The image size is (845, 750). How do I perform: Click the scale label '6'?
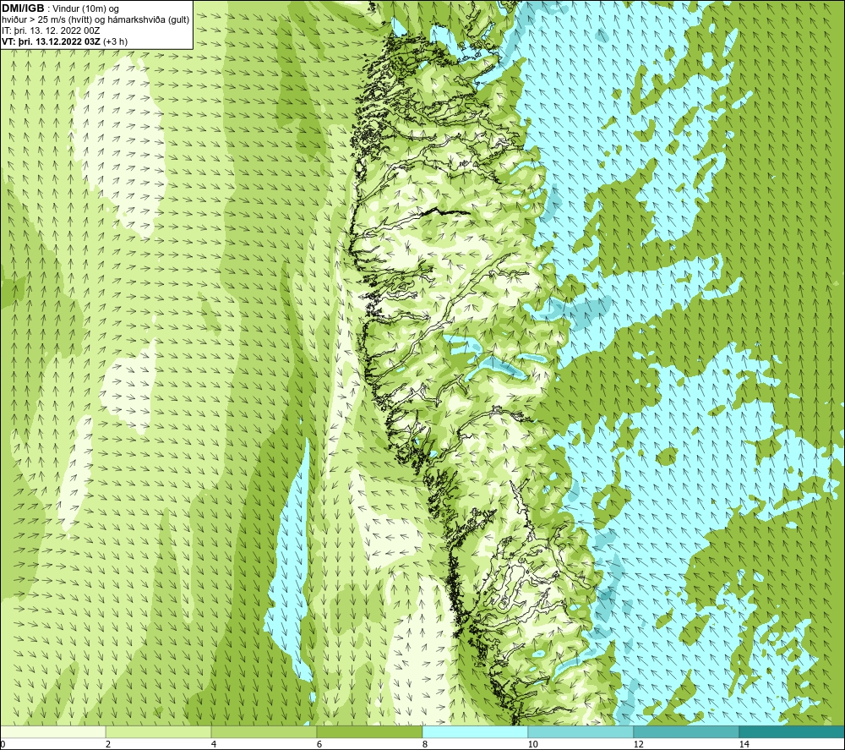319,744
